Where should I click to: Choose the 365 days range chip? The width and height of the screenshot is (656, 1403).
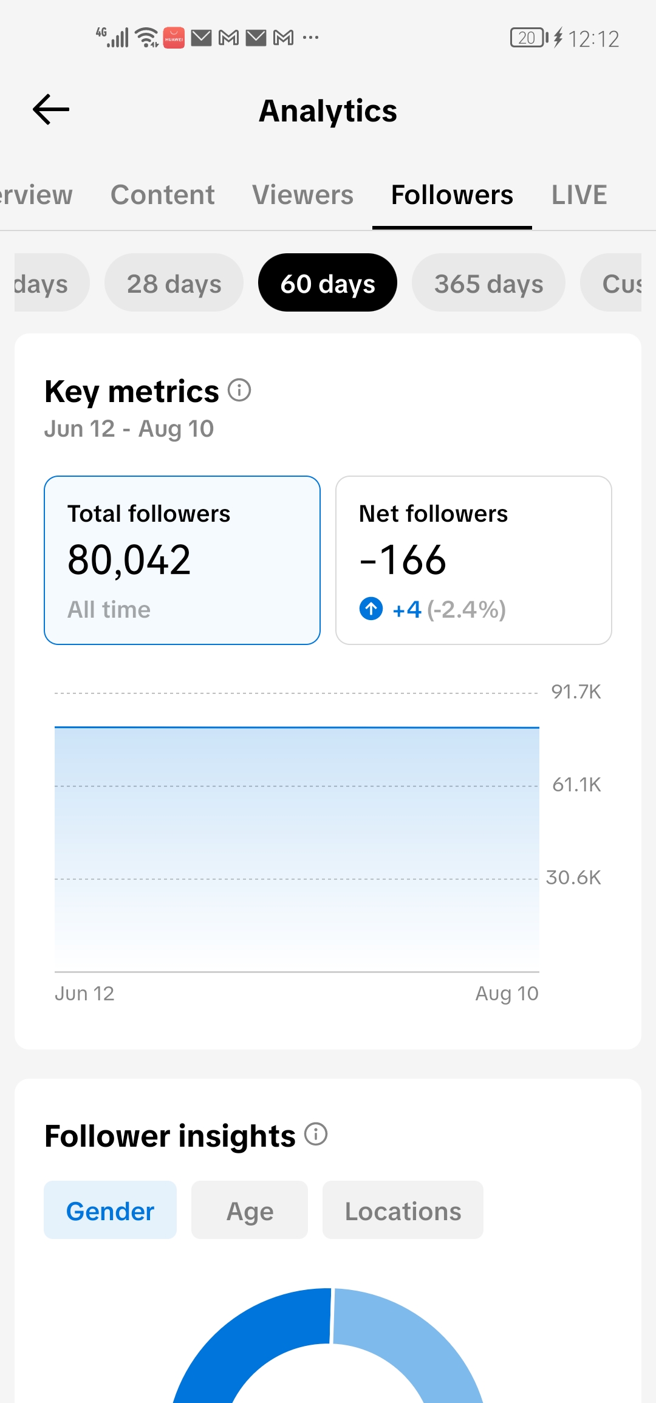(x=488, y=282)
